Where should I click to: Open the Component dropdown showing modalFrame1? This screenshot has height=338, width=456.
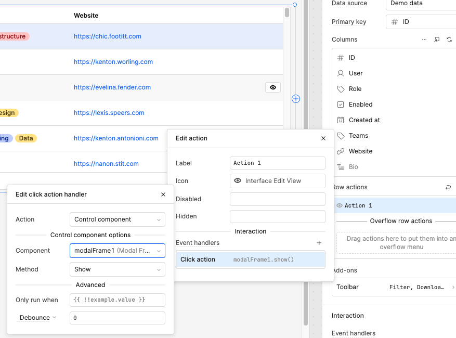tap(117, 251)
